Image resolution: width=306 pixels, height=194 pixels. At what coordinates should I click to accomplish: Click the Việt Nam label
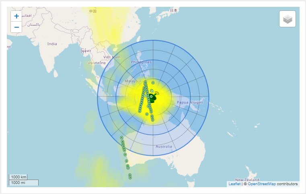(112, 57)
